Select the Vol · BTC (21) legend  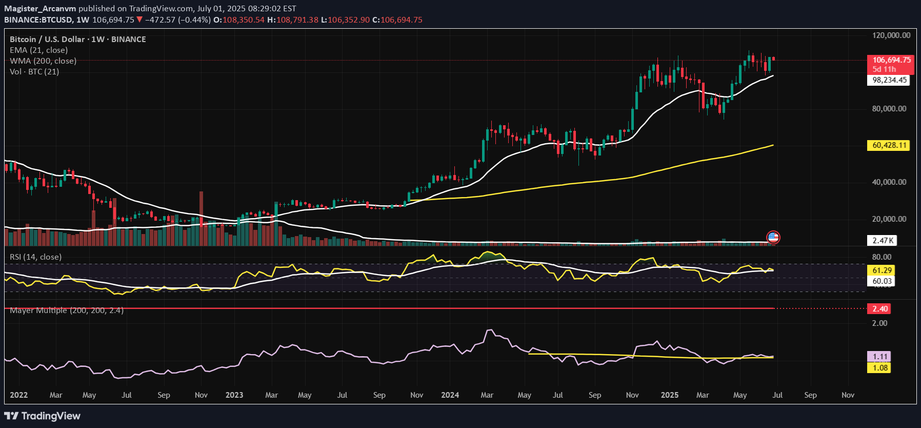[x=34, y=72]
